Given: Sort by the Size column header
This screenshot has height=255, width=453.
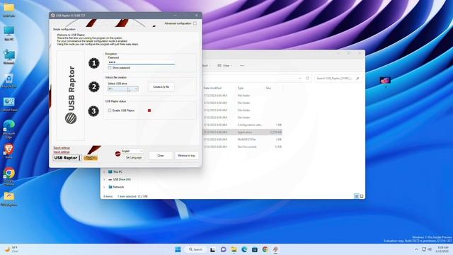Looking at the screenshot, I should (x=268, y=88).
